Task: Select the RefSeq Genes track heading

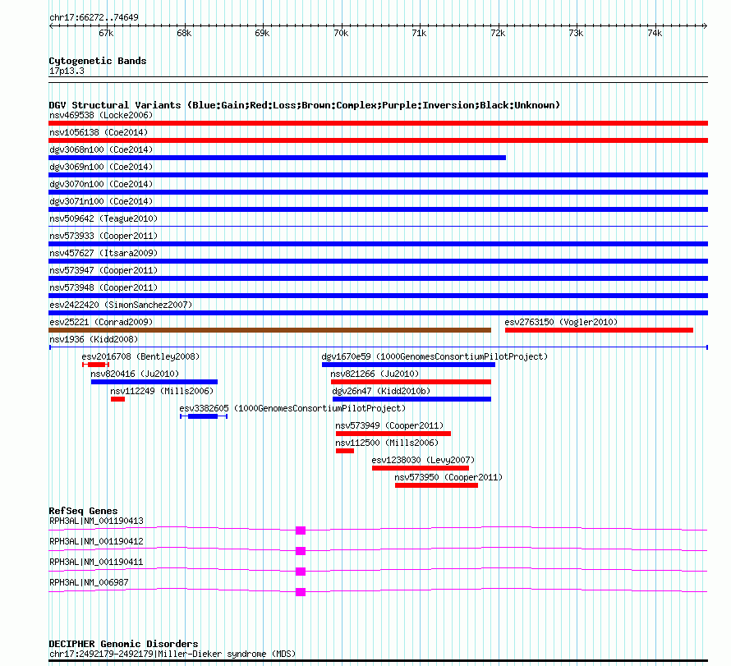Action: 83,510
